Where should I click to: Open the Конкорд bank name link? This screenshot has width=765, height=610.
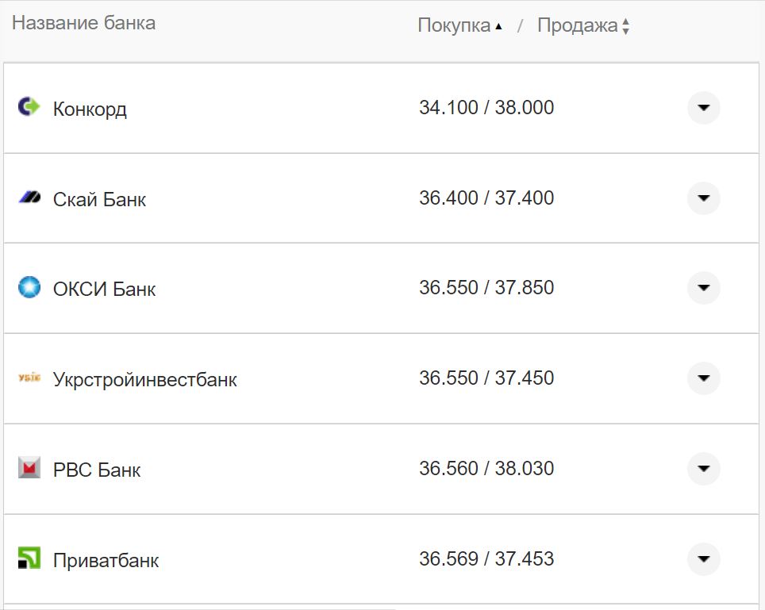90,109
